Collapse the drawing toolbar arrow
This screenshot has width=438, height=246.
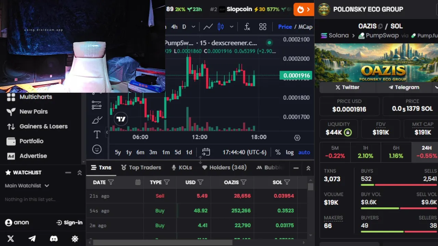pos(107,132)
